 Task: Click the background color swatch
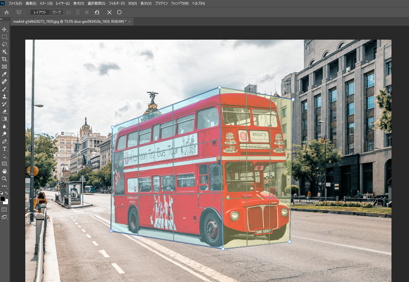[6, 202]
